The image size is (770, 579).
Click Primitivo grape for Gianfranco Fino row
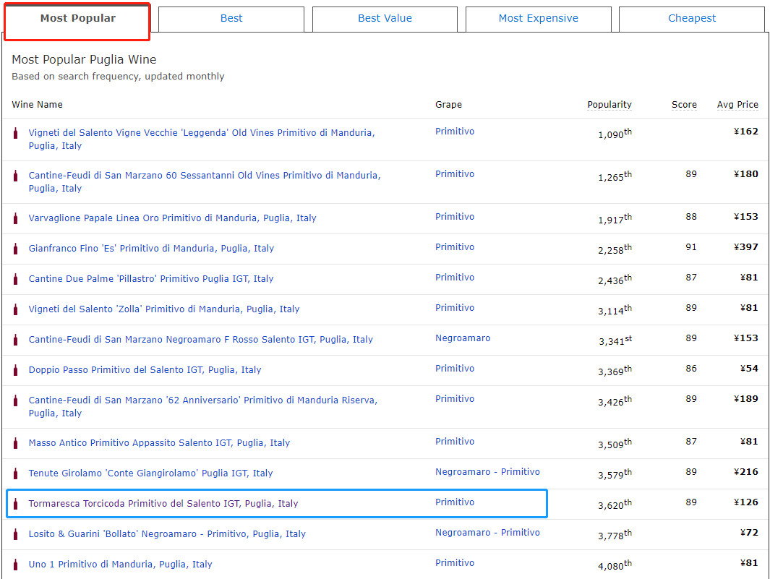tap(455, 247)
